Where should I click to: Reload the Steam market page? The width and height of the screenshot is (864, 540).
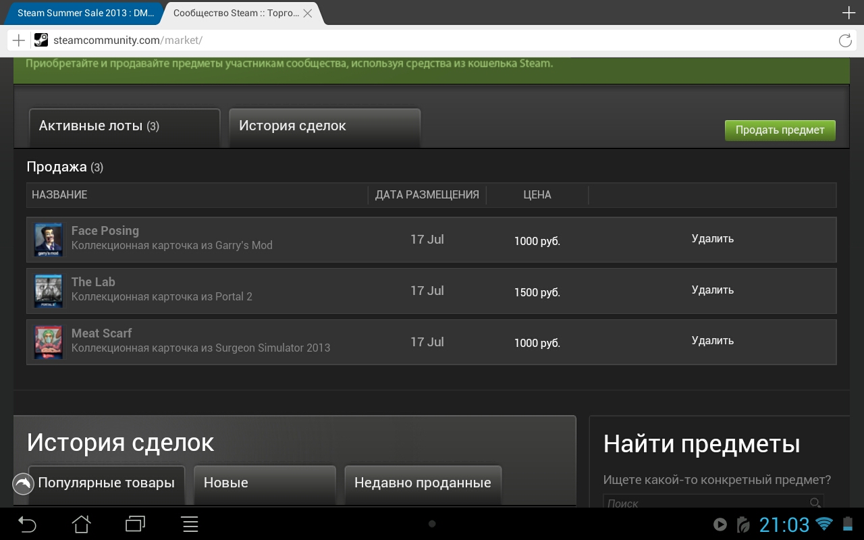click(x=844, y=40)
